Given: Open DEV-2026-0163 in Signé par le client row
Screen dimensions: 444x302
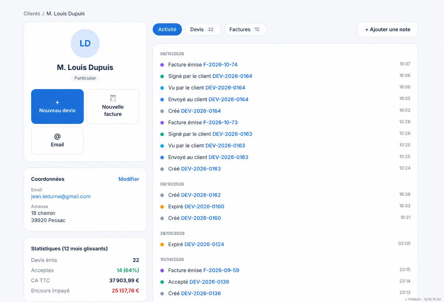Looking at the screenshot, I should tap(232, 134).
